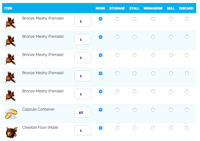Click the first row's Bronze Meshy icon
Screen dimensions: 200x141
pos(11,23)
